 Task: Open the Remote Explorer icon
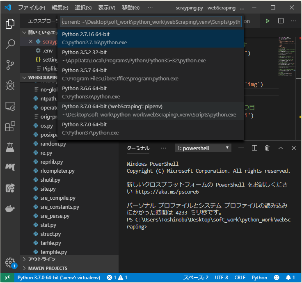pos(10,106)
